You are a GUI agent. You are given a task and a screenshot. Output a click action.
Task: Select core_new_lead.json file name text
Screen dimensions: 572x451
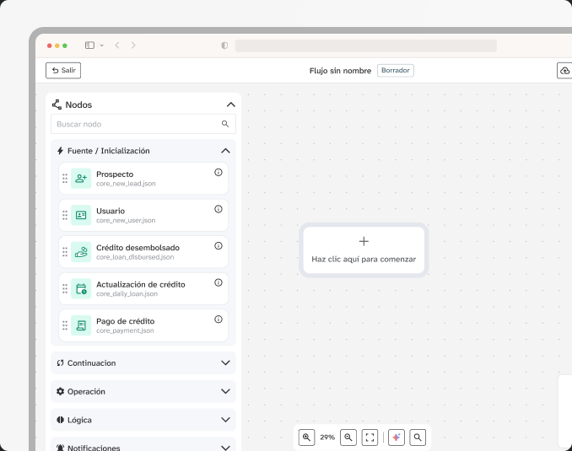pyautogui.click(x=126, y=184)
